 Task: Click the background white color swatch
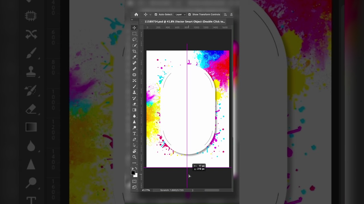coord(136,176)
